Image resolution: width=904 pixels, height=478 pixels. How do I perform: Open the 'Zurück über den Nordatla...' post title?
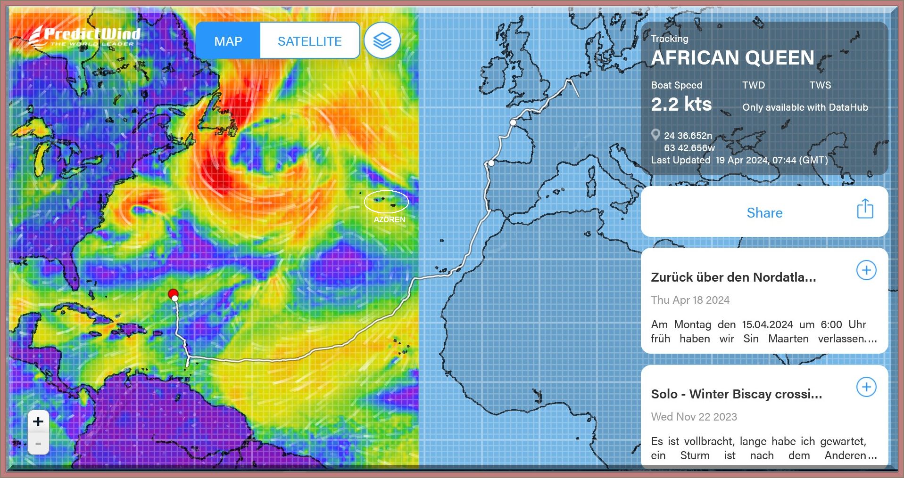[x=733, y=277]
